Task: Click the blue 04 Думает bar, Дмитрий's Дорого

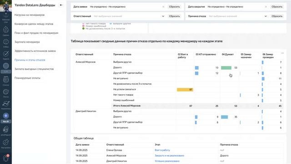Action: (224, 117)
